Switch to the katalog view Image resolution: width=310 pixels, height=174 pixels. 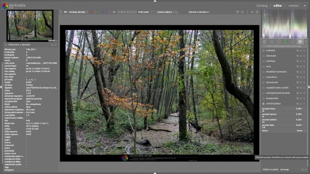point(262,6)
